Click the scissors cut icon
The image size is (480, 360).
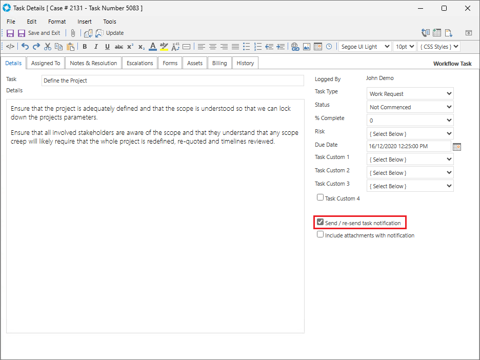48,47
